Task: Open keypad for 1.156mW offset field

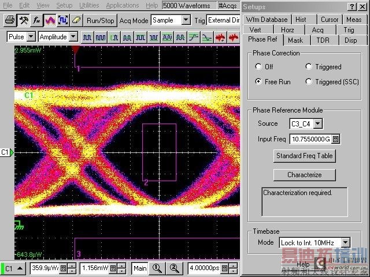Action: (x=113, y=268)
